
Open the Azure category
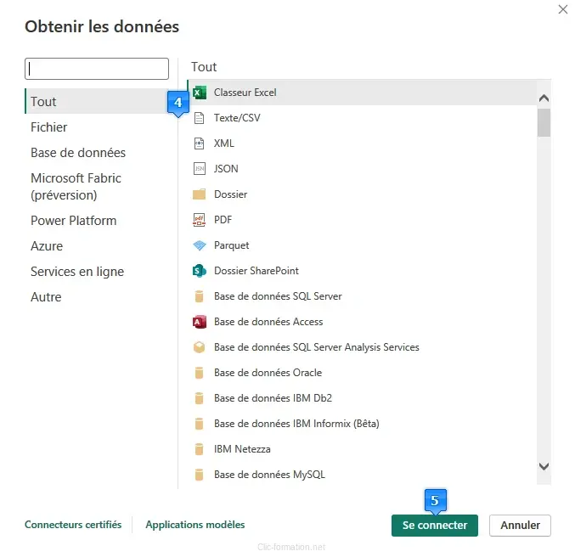pyautogui.click(x=47, y=246)
